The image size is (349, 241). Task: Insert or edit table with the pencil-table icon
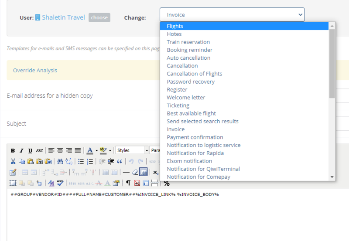(13, 172)
